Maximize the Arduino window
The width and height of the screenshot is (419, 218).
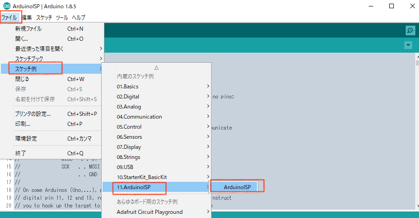[392, 6]
